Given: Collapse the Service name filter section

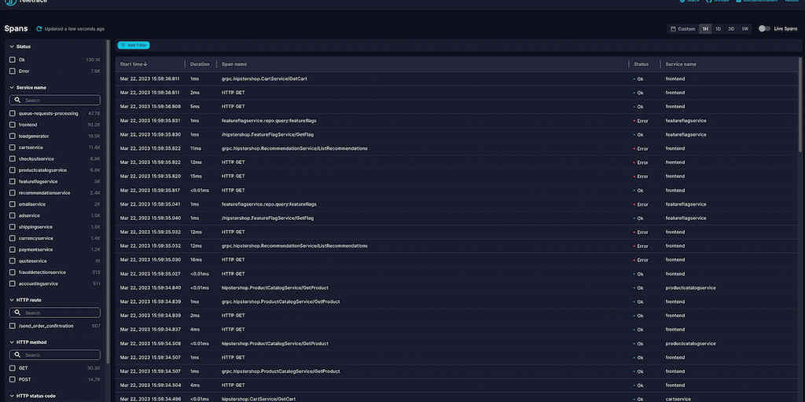Looking at the screenshot, I should click(x=11, y=87).
